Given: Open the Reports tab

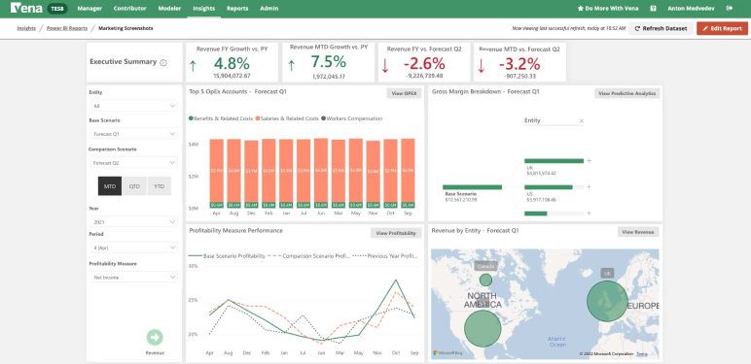Looking at the screenshot, I should pyautogui.click(x=237, y=9).
